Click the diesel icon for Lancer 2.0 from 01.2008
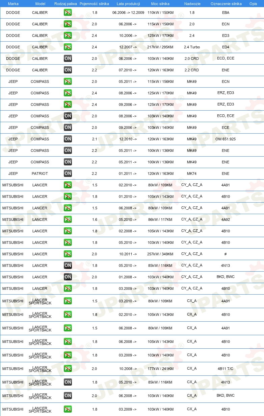The width and height of the screenshot is (264, 416). pos(68,277)
